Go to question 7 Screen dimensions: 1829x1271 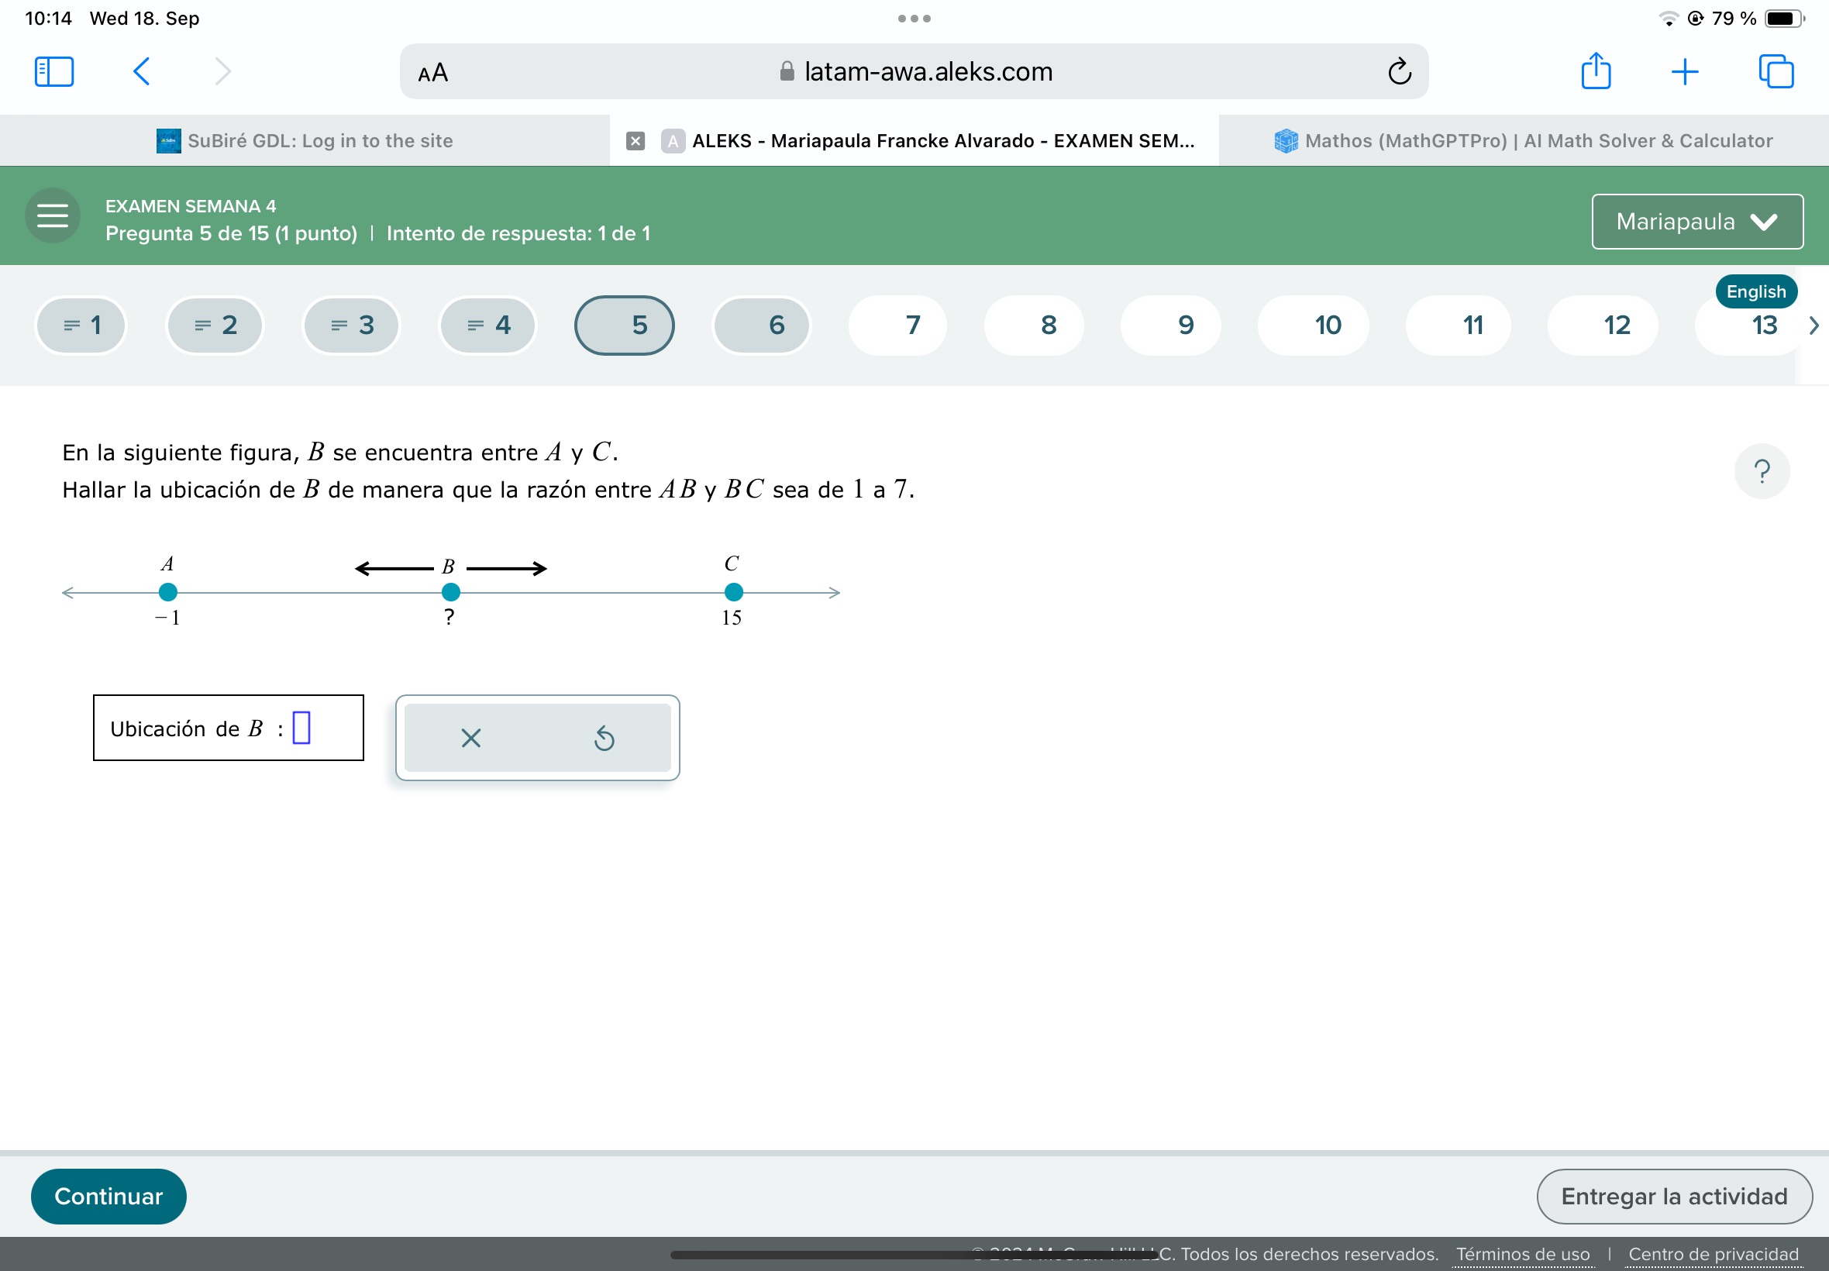(897, 325)
